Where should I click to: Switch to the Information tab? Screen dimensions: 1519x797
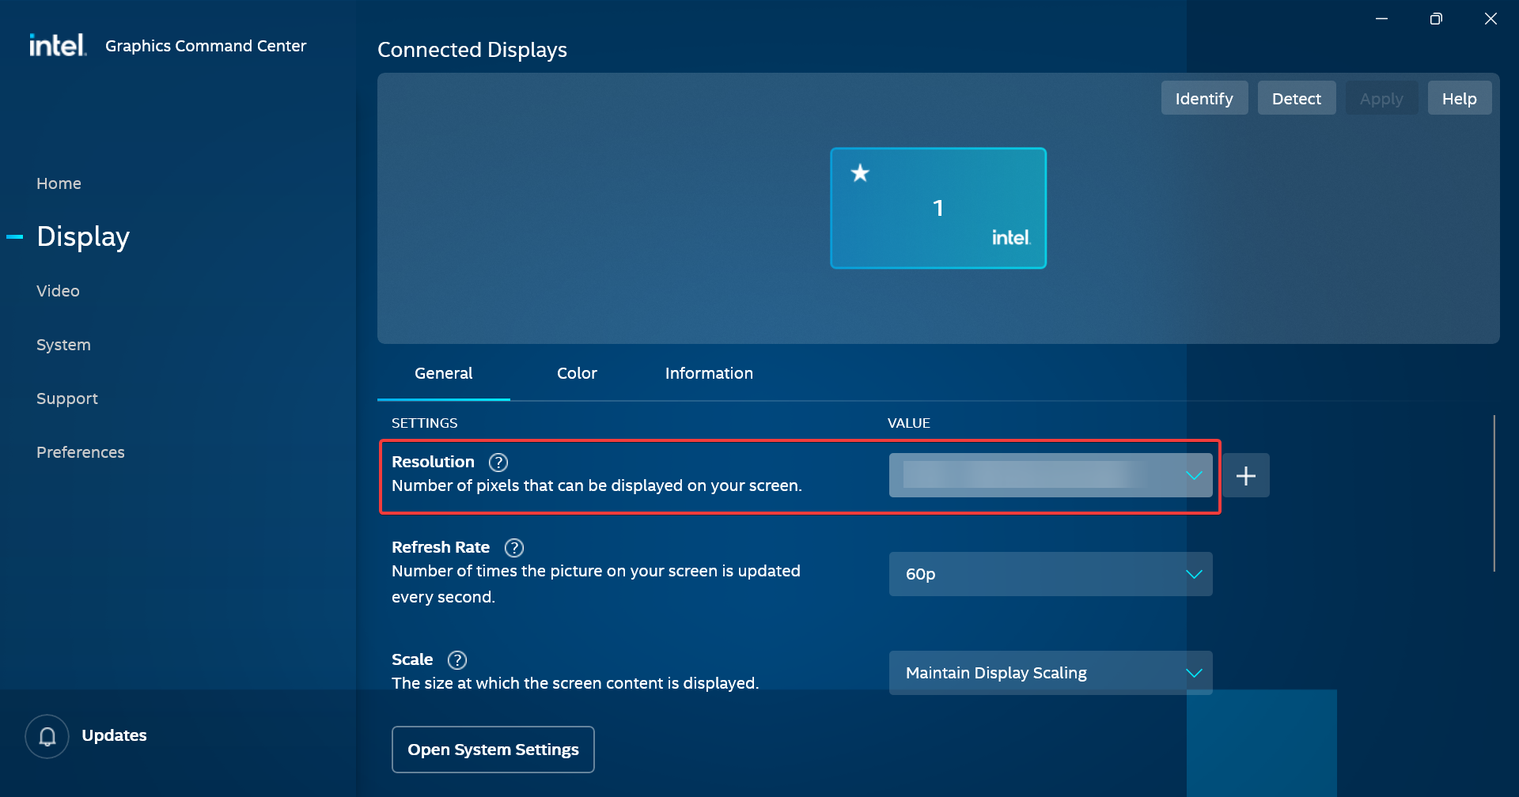[709, 373]
